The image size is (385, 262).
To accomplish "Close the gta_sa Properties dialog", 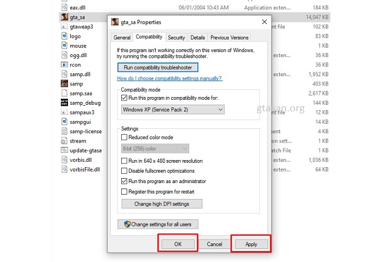I will pyautogui.click(x=264, y=22).
